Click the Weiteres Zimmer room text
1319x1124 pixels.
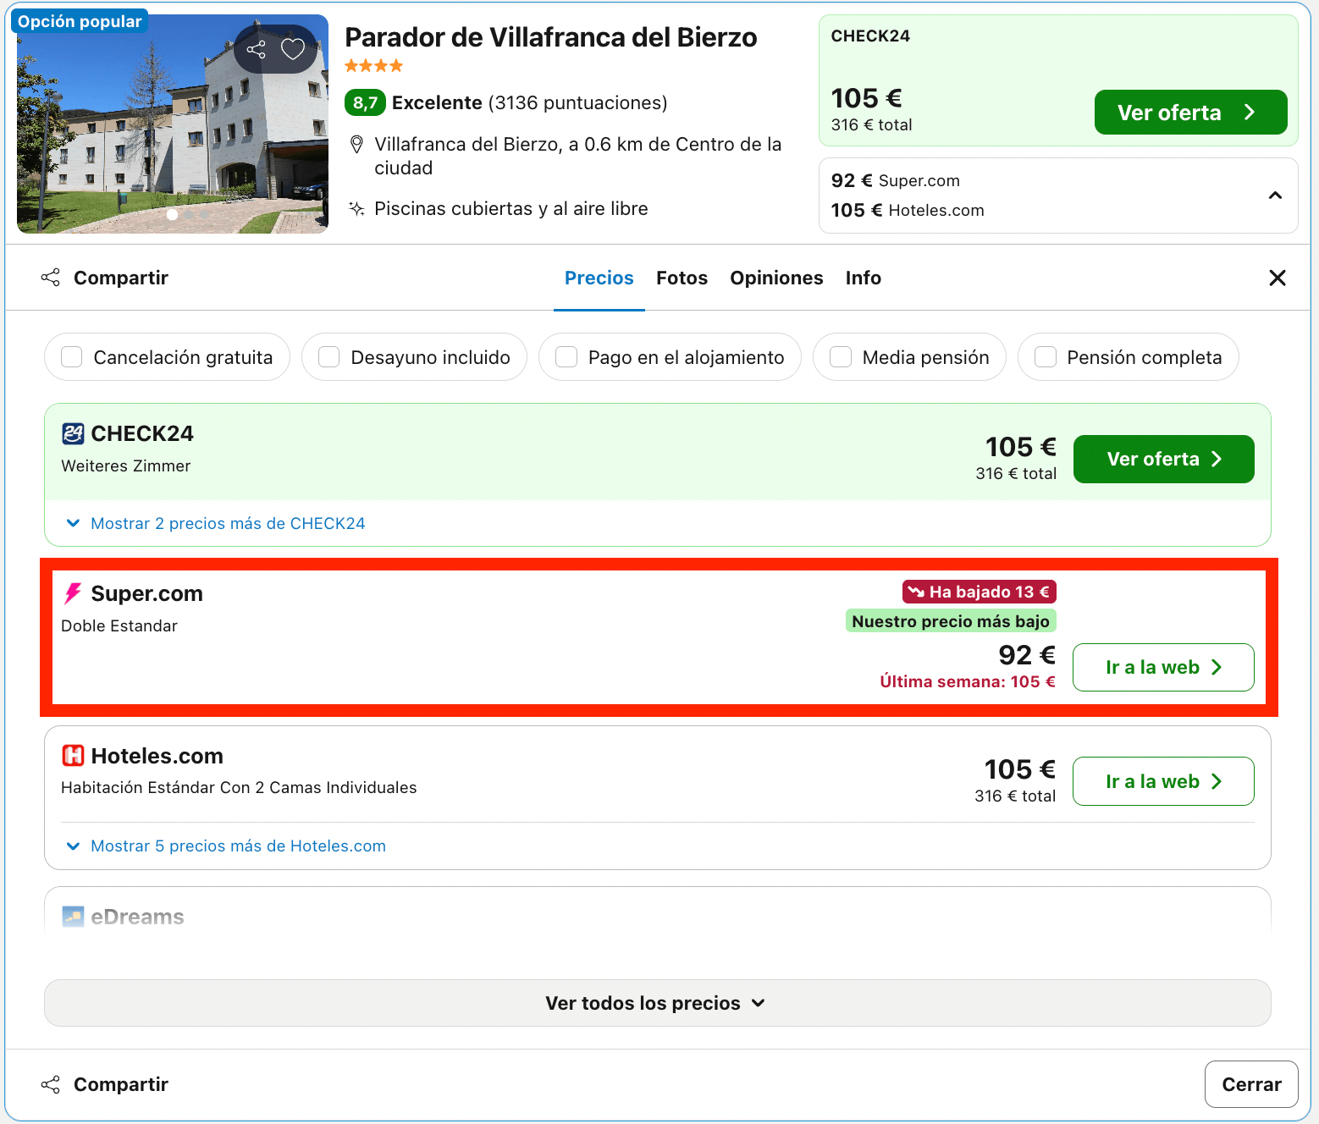[x=126, y=466]
